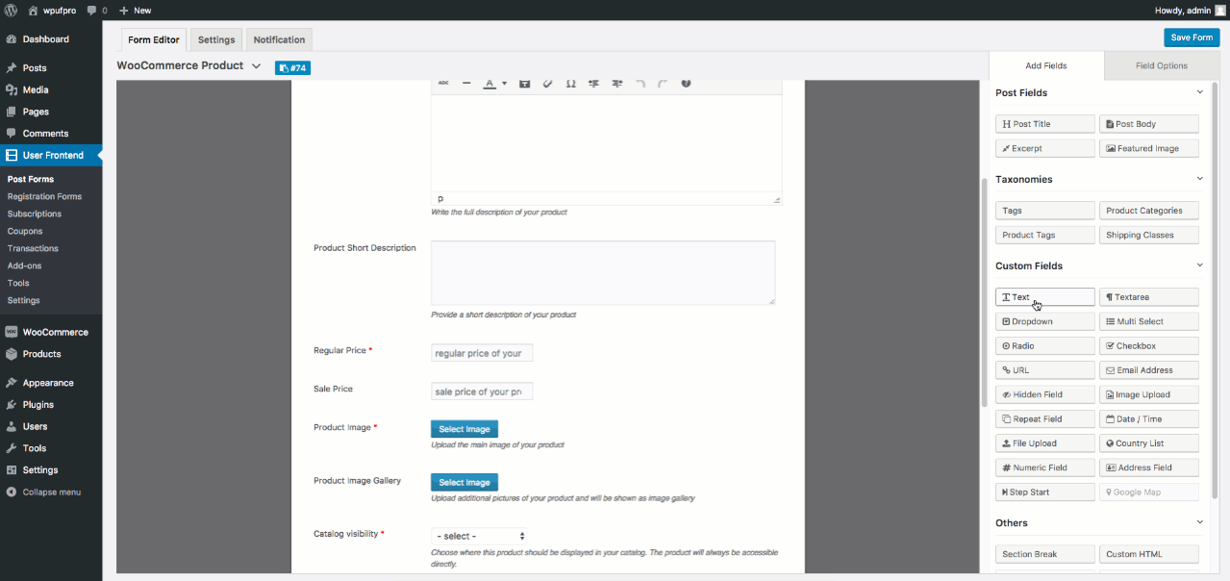Collapse the Custom Fields section

click(1199, 265)
